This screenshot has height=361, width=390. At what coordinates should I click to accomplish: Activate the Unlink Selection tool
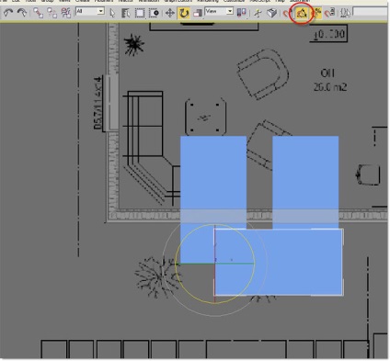pos(52,13)
